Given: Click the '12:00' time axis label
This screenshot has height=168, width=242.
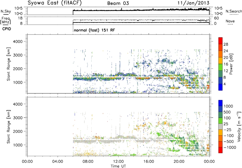Looking at the screenshot, I should click(x=118, y=162).
